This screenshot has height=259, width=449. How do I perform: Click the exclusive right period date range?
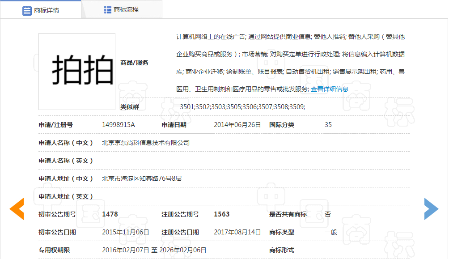pos(154,250)
